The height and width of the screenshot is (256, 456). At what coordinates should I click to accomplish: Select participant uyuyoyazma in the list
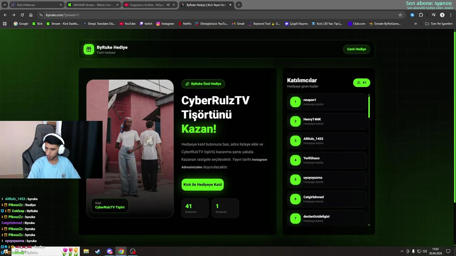click(327, 180)
